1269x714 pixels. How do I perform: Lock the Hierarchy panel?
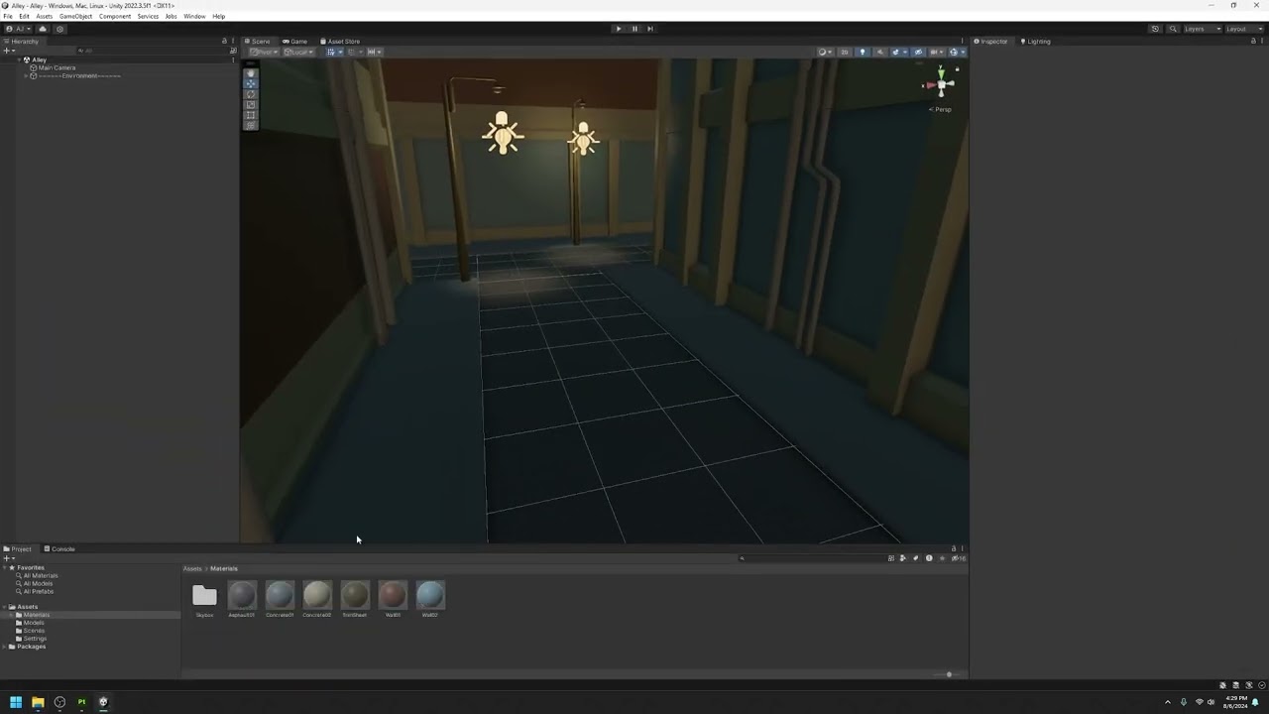224,42
